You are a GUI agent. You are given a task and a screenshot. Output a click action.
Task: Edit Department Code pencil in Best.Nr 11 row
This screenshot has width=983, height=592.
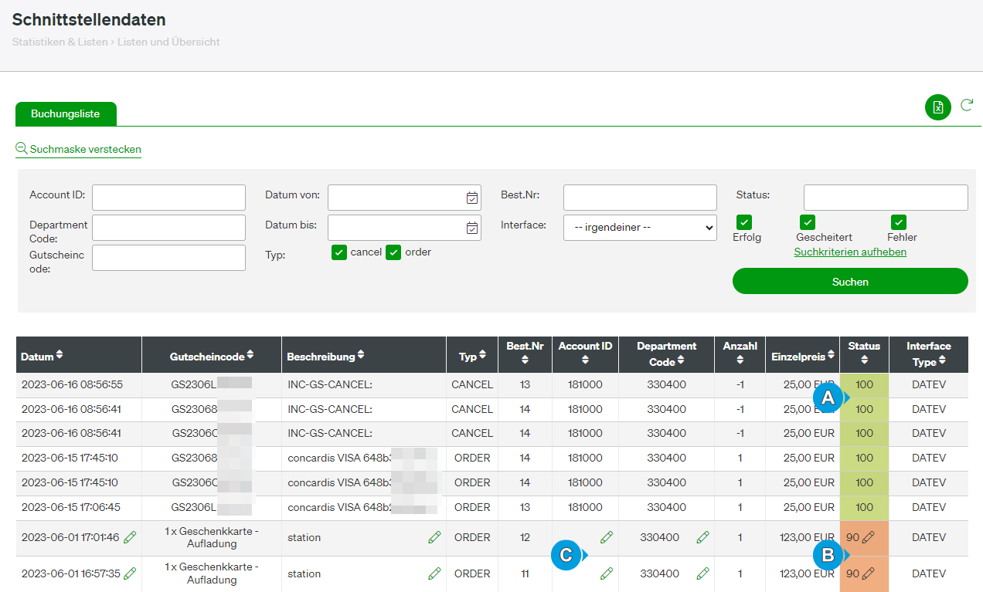coord(702,573)
